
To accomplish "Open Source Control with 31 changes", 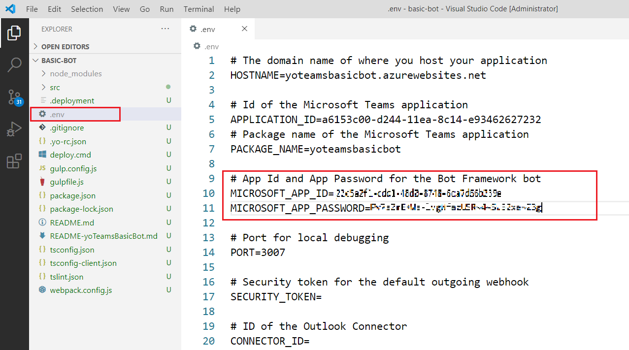I will coord(14,97).
